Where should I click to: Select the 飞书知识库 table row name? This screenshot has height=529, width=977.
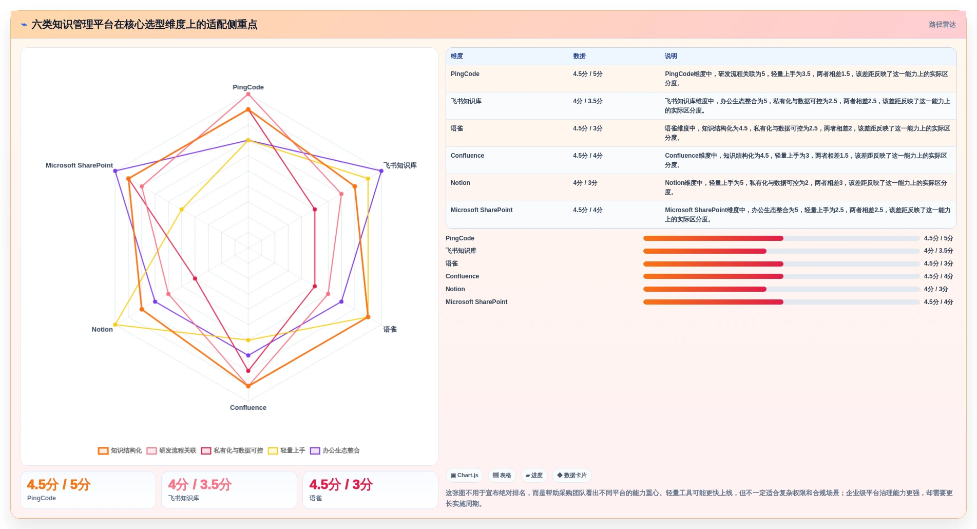[x=466, y=101]
